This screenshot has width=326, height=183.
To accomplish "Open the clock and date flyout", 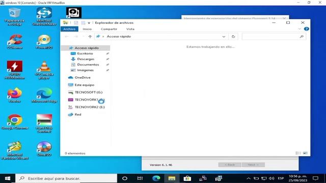I will tap(297, 178).
